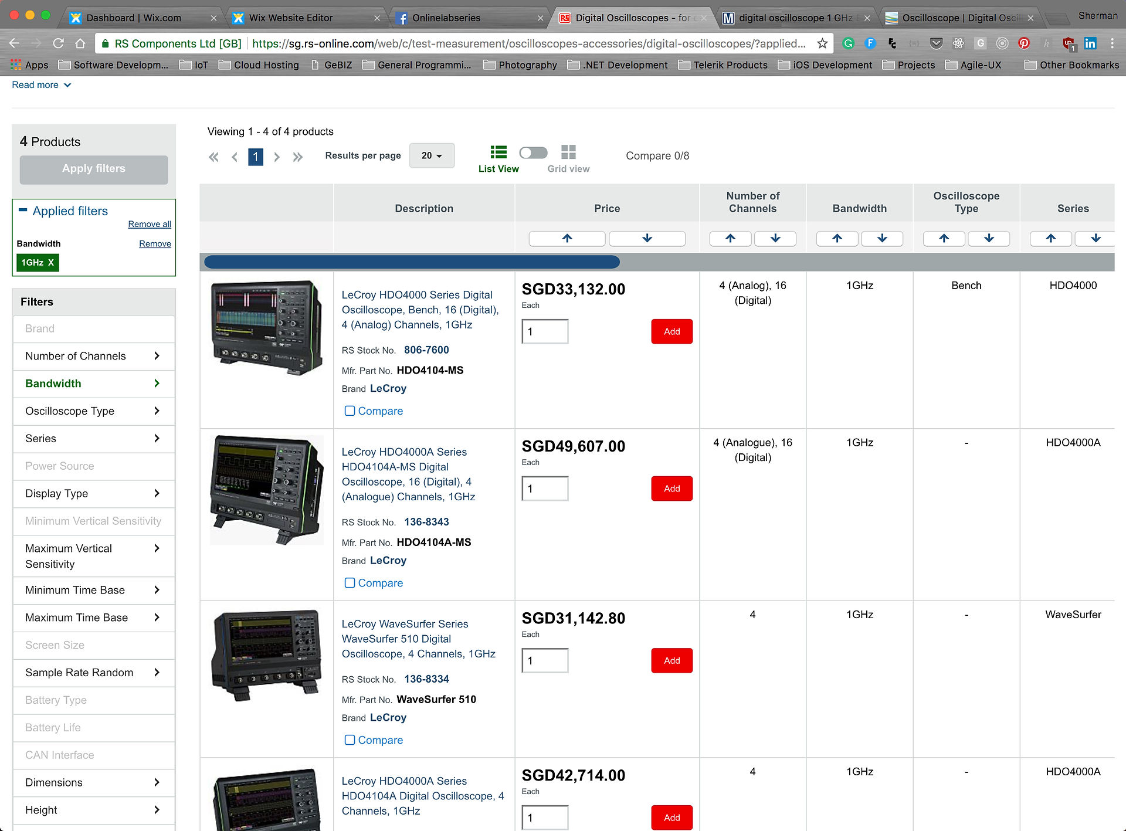Open stock number 136-8343 link
The height and width of the screenshot is (831, 1126).
(426, 522)
